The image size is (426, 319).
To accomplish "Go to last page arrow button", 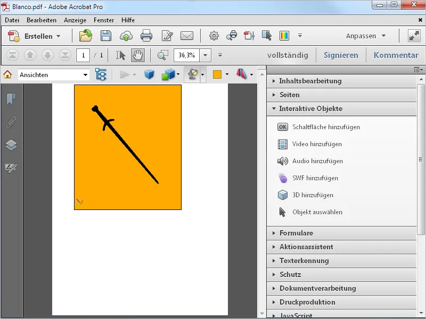I will [65, 55].
